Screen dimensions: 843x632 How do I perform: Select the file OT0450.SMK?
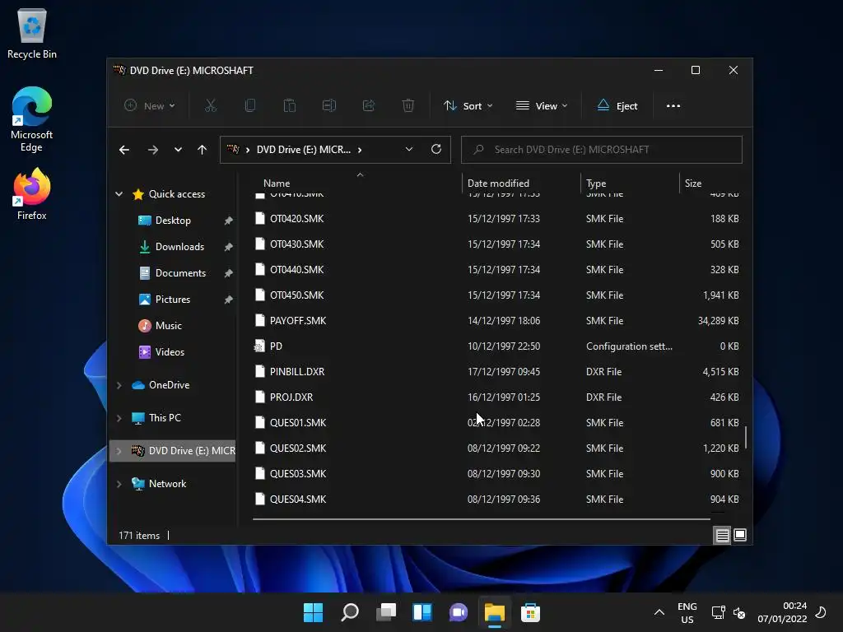(496, 295)
